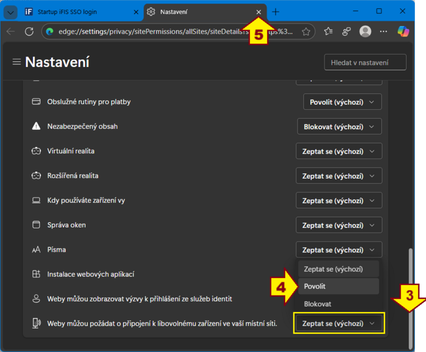Image resolution: width=426 pixels, height=352 pixels.
Task: Open dropdown for Virtuální realita
Action: tap(339, 151)
